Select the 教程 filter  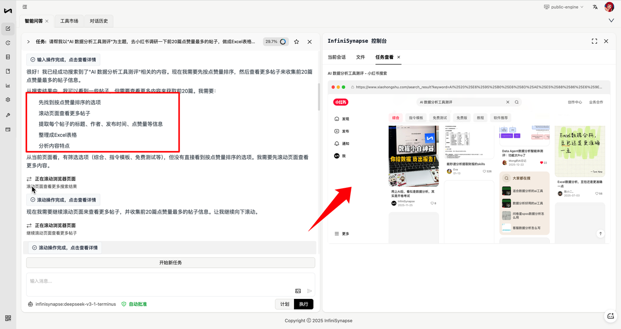click(480, 118)
